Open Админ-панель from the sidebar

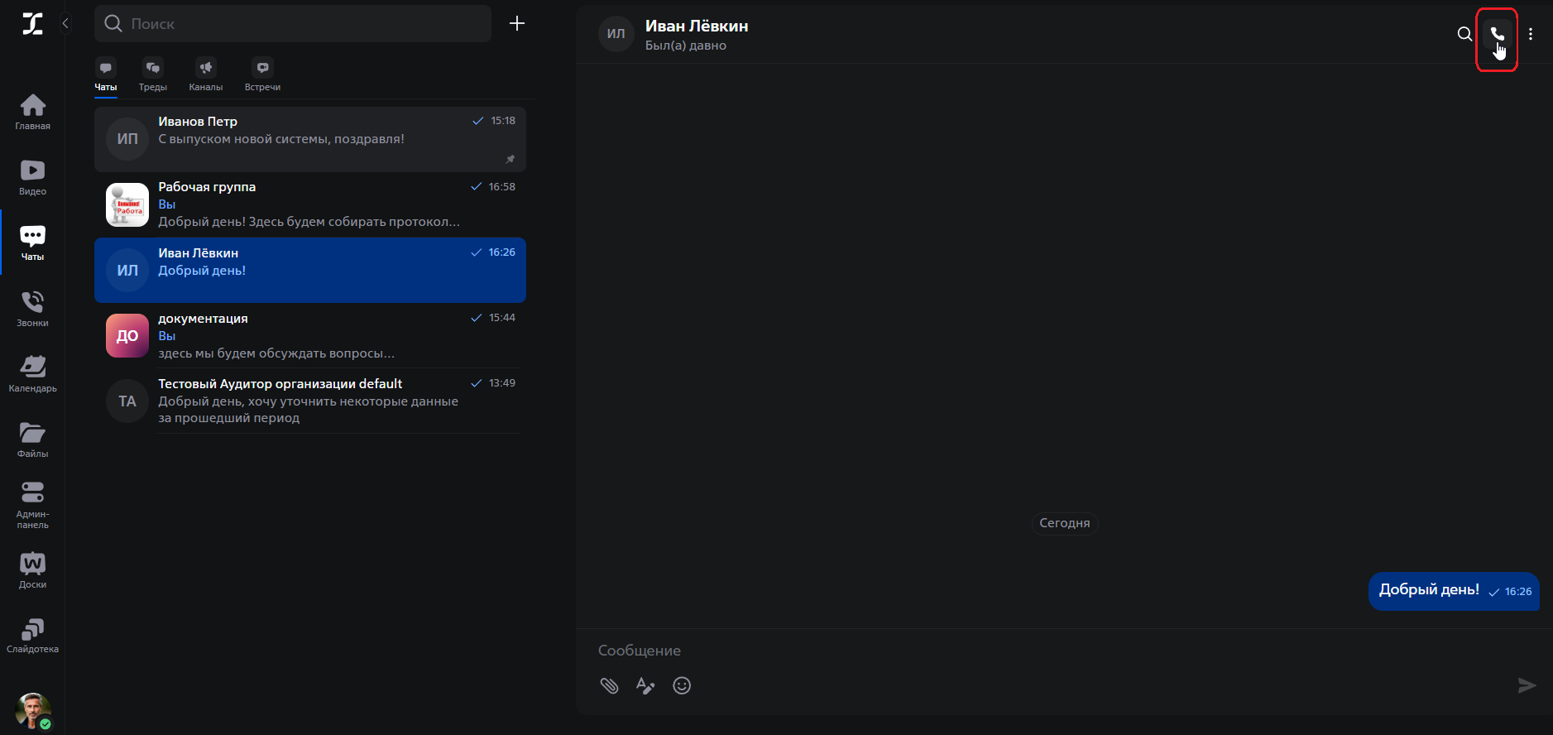point(32,505)
